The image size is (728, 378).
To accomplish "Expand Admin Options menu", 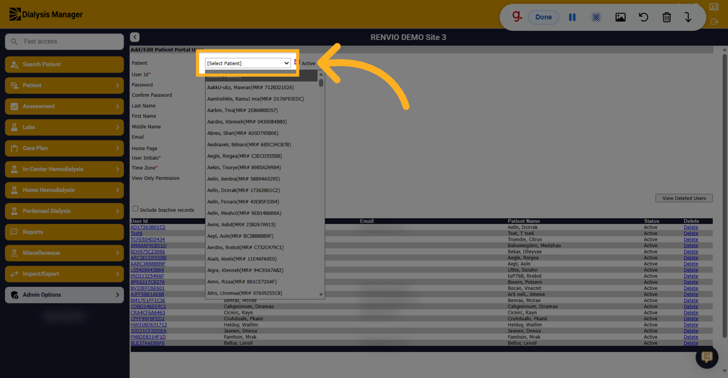I will click(64, 295).
